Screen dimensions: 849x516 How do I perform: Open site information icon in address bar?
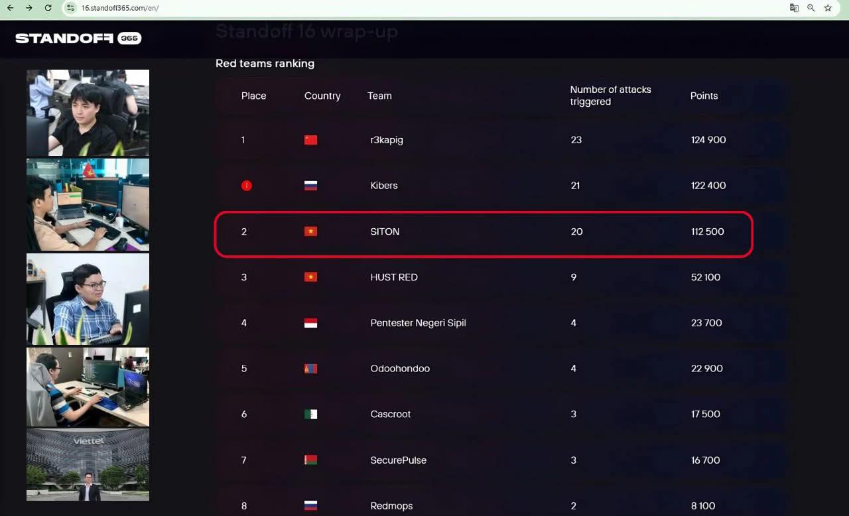(71, 8)
